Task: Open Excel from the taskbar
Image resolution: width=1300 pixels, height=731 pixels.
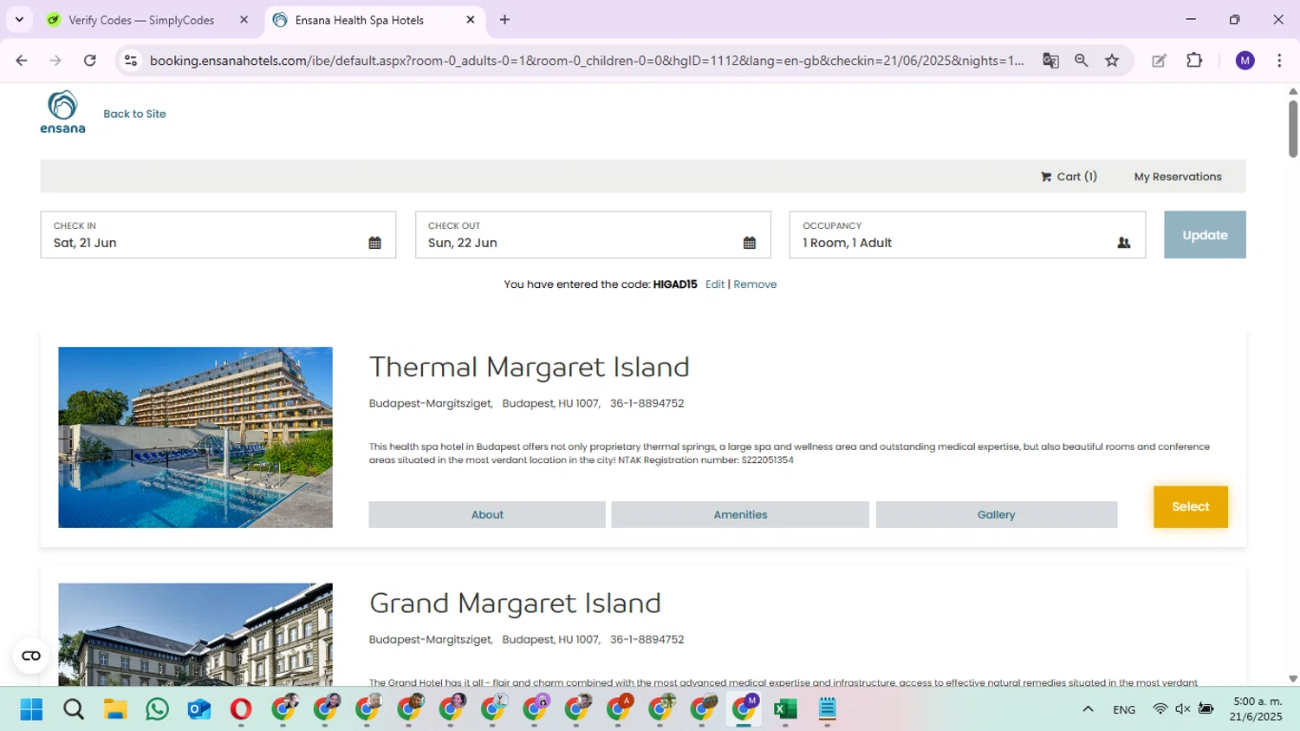Action: (785, 709)
